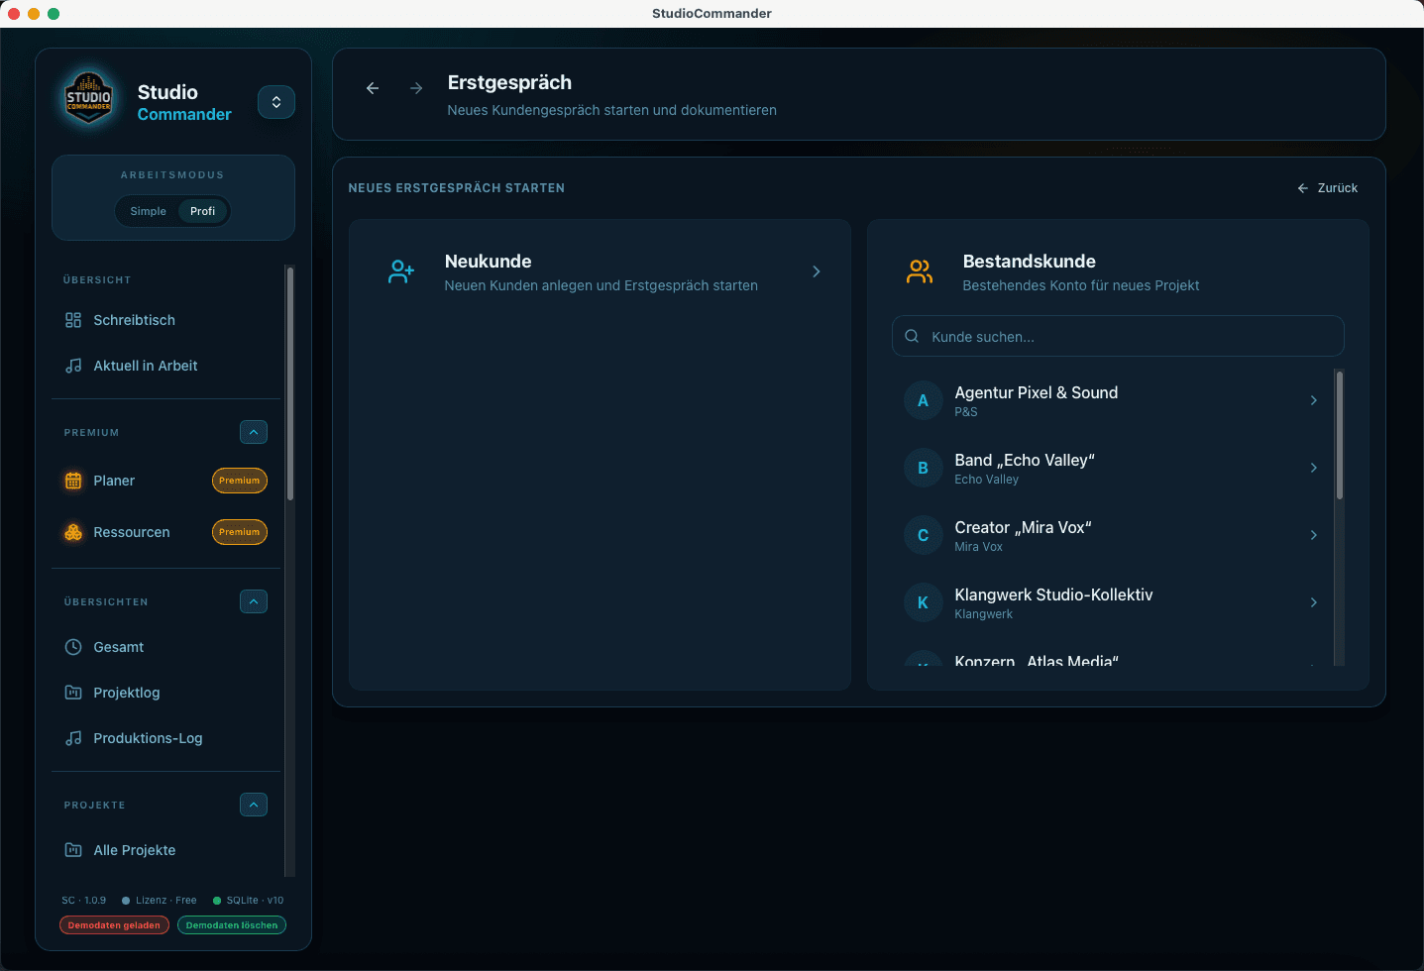Open Aktuell in Arbeit menu item
1424x971 pixels.
145,366
